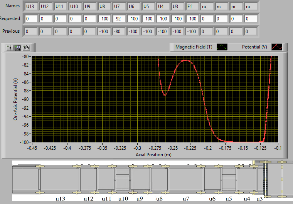The width and height of the screenshot is (293, 204).
Task: Select the zoom magnifier tool in graph palette
Action: [18, 48]
